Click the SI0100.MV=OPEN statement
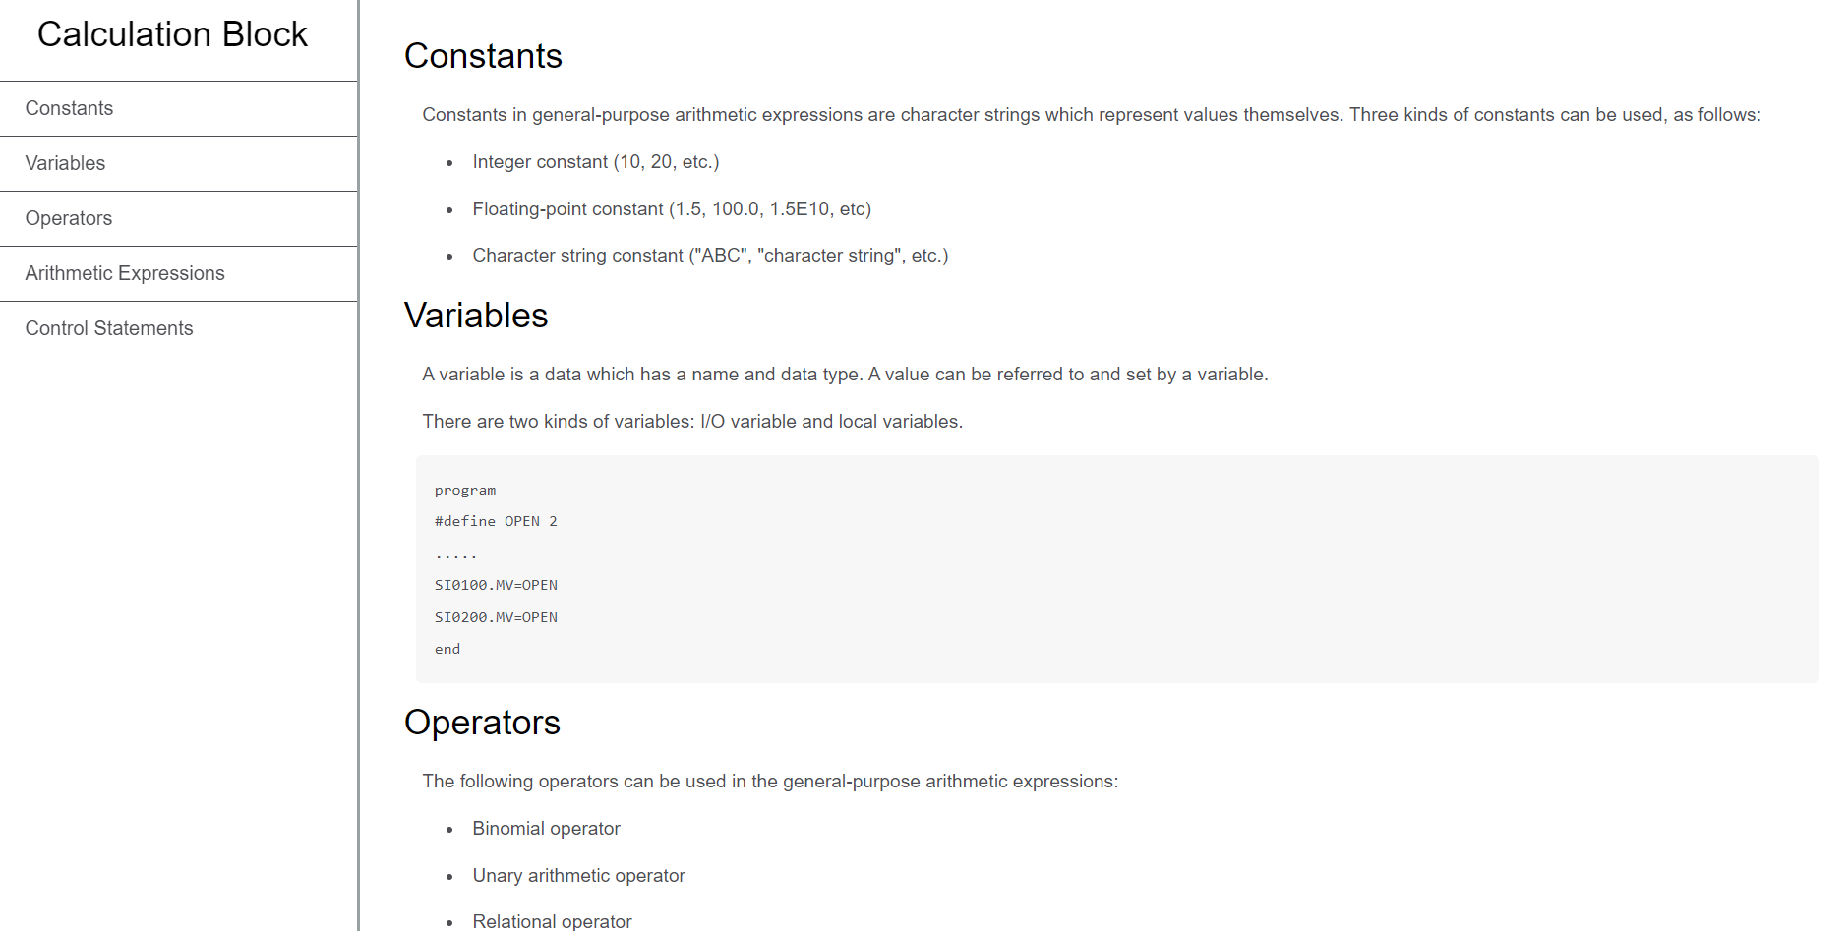 tap(496, 585)
